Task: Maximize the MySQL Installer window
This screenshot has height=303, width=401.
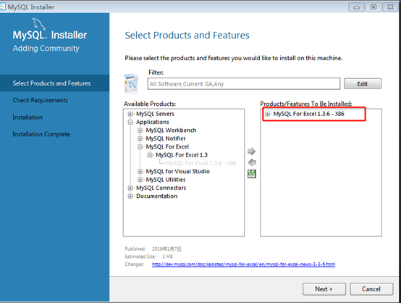Action: [x=373, y=7]
